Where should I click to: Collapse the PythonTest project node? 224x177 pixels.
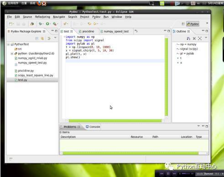point(8,44)
